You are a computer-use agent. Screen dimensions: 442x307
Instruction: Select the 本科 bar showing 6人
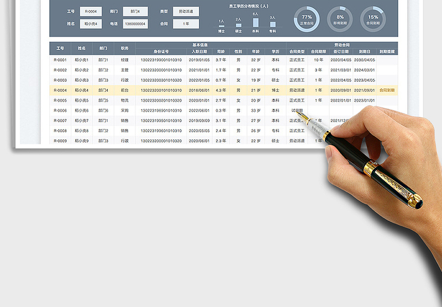pos(255,22)
